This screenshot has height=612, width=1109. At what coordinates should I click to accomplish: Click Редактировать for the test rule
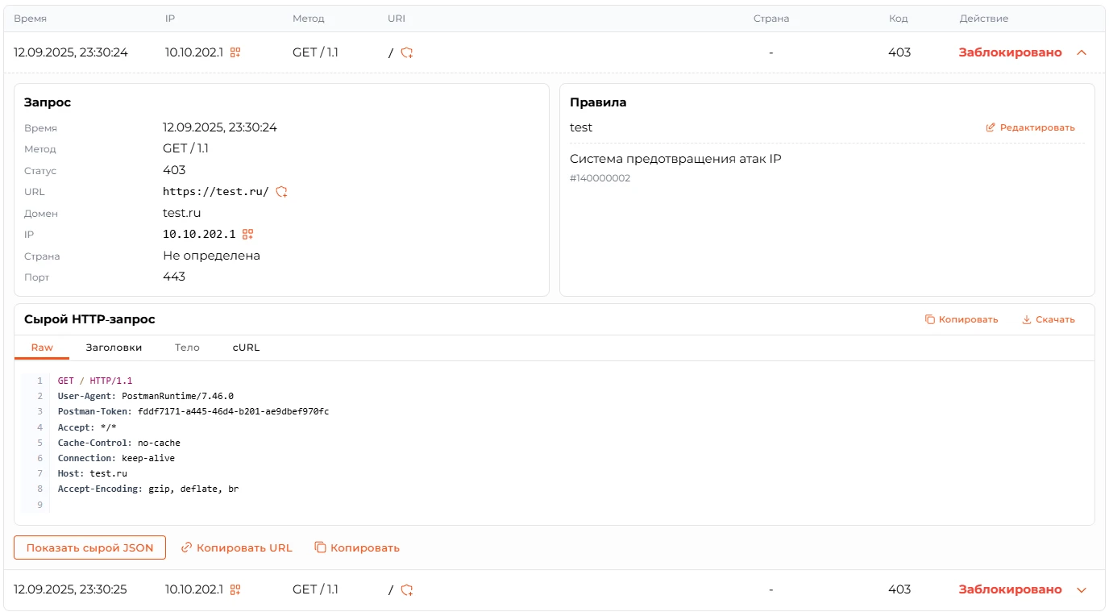tap(1030, 127)
